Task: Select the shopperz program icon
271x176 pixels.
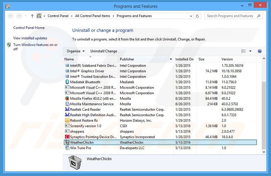Action: click(67, 131)
